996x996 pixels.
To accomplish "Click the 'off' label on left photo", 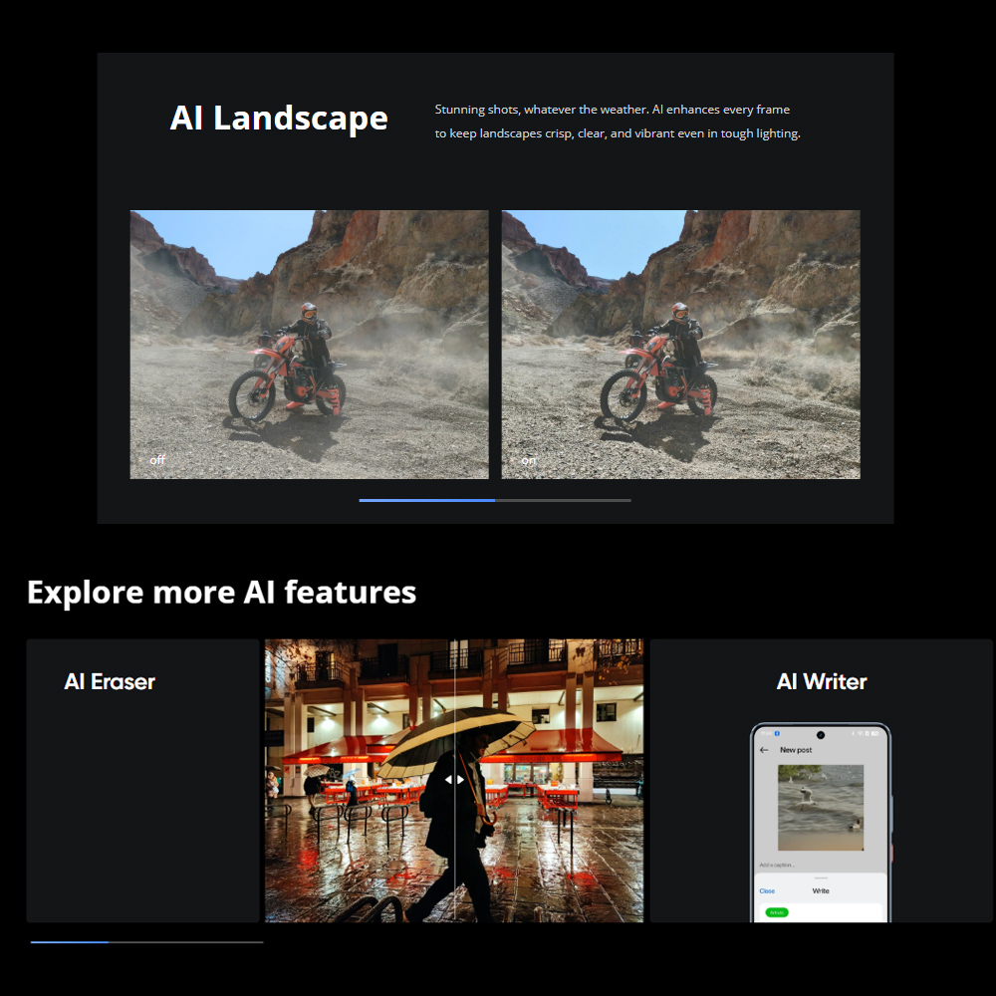I will point(157,460).
